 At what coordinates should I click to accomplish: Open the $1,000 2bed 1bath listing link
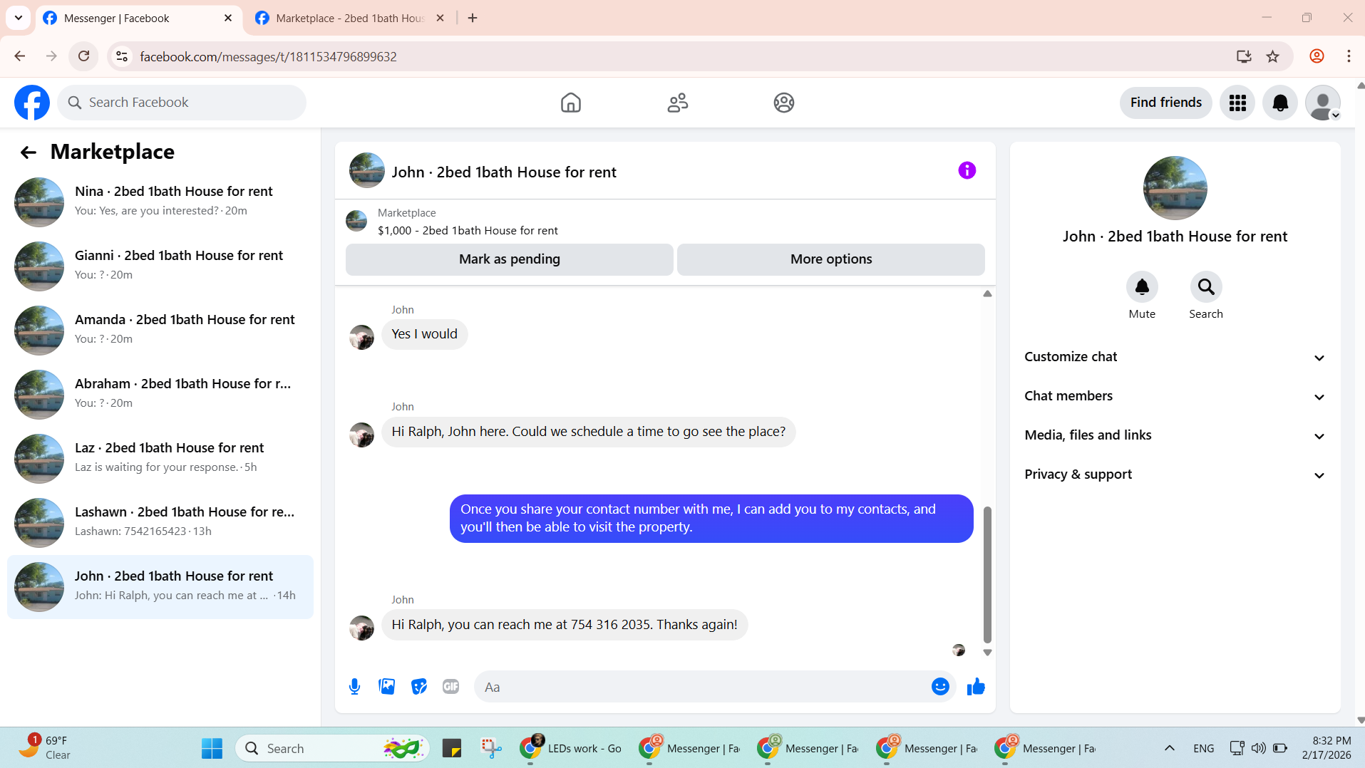tap(468, 231)
